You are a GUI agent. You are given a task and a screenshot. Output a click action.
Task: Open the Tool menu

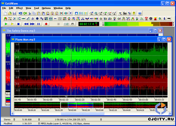tap(37, 8)
